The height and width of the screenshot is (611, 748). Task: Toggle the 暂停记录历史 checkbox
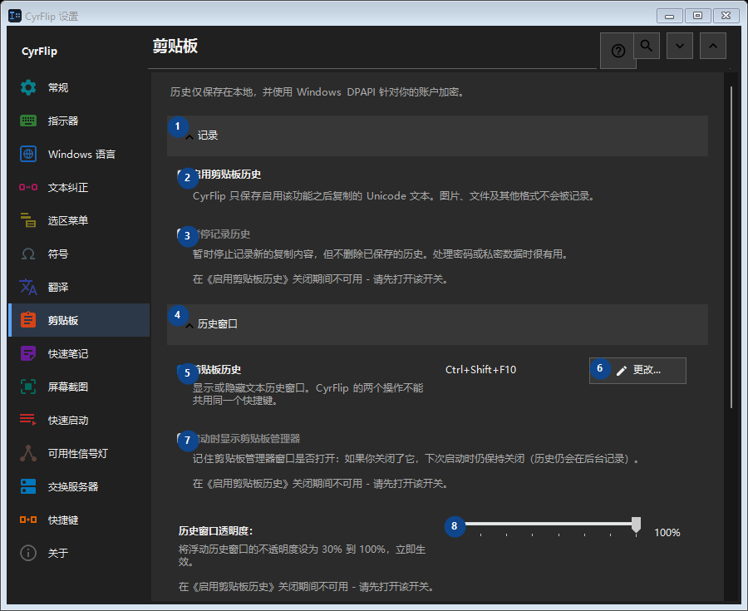click(x=183, y=234)
